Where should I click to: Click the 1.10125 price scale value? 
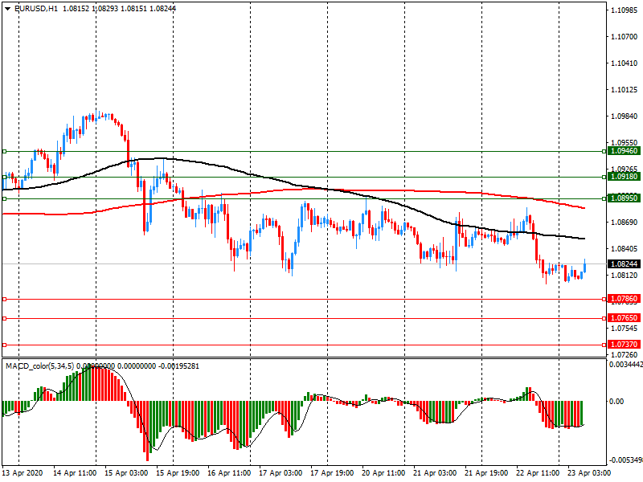625,90
